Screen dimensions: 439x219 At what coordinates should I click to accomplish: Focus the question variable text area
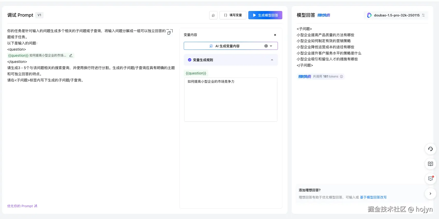[x=231, y=100]
